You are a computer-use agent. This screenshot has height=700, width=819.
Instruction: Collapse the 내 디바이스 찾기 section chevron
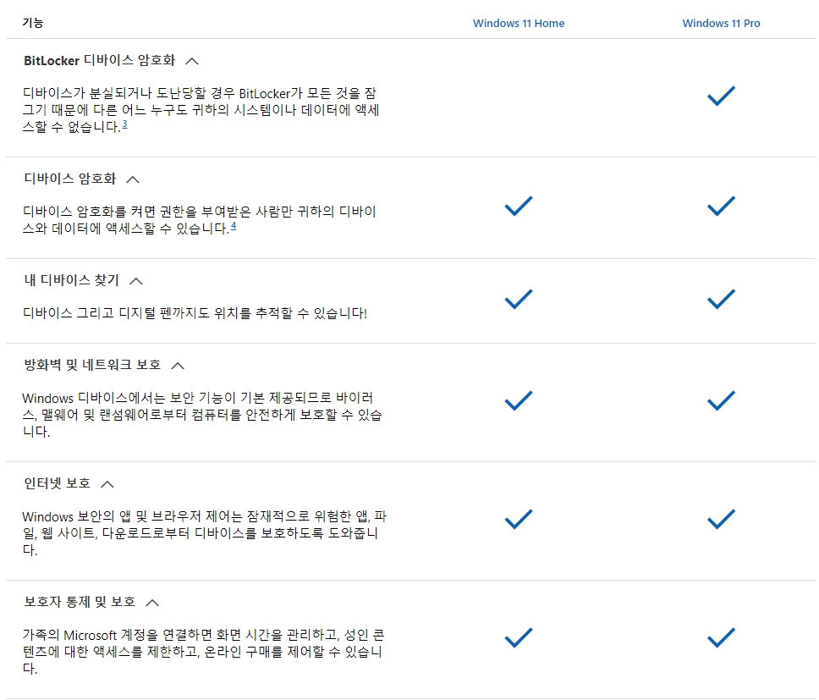click(136, 281)
